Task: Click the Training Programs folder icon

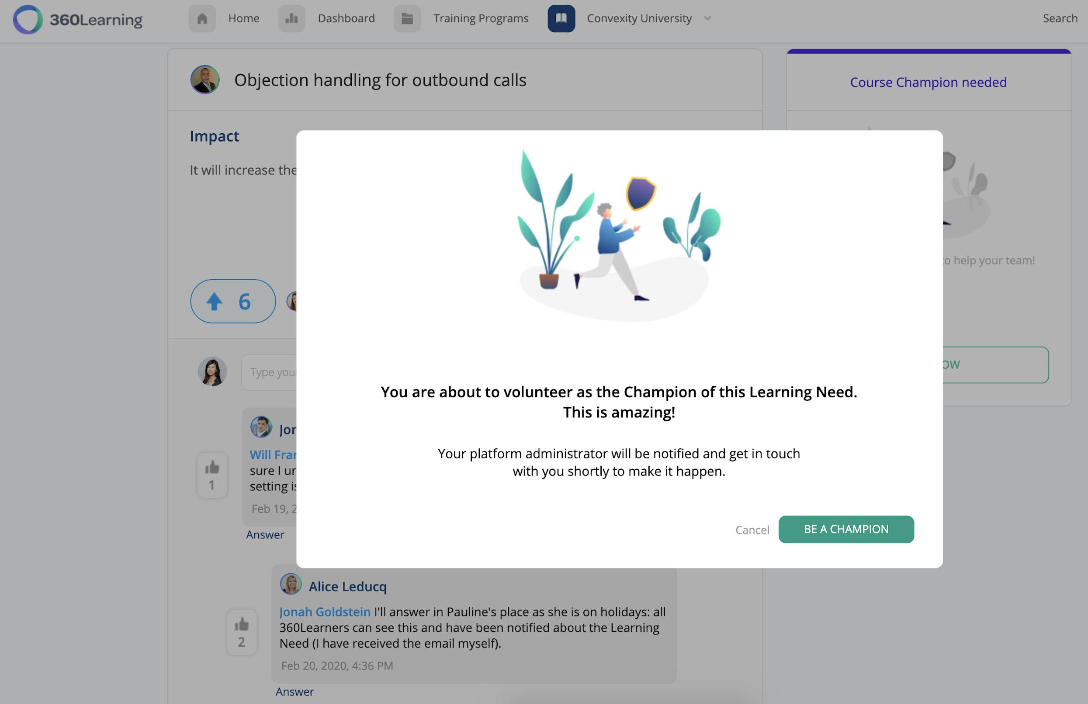Action: tap(407, 19)
